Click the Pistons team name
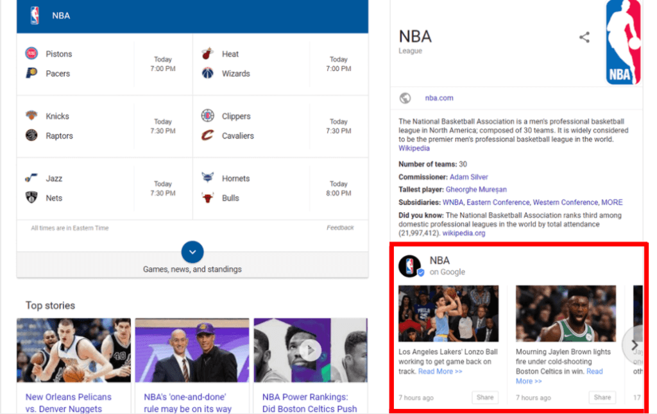The height and width of the screenshot is (414, 657). (x=58, y=54)
